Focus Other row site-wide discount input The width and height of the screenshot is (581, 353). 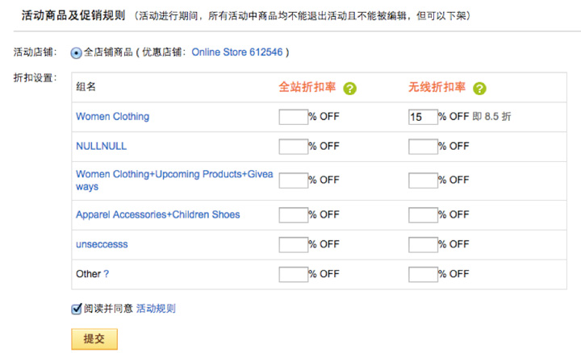tap(294, 274)
